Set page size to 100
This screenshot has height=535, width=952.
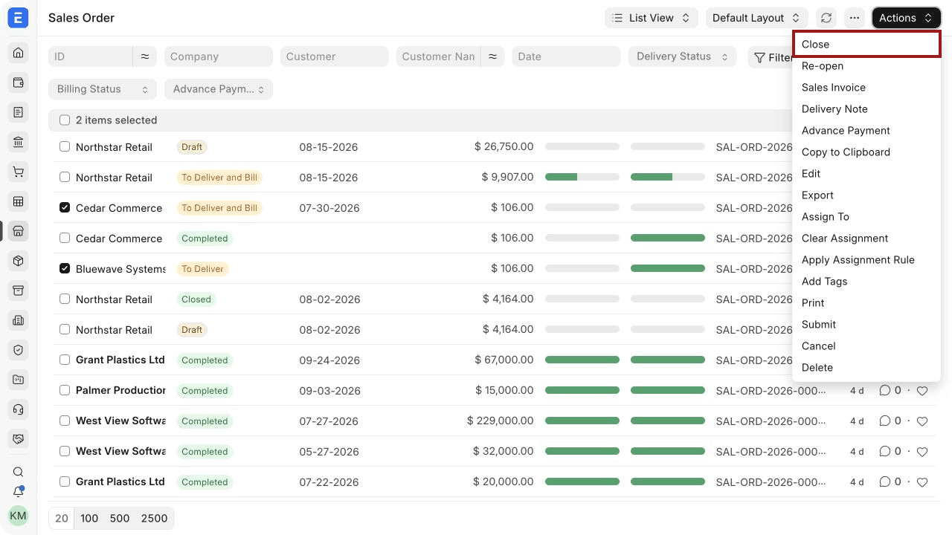[89, 519]
